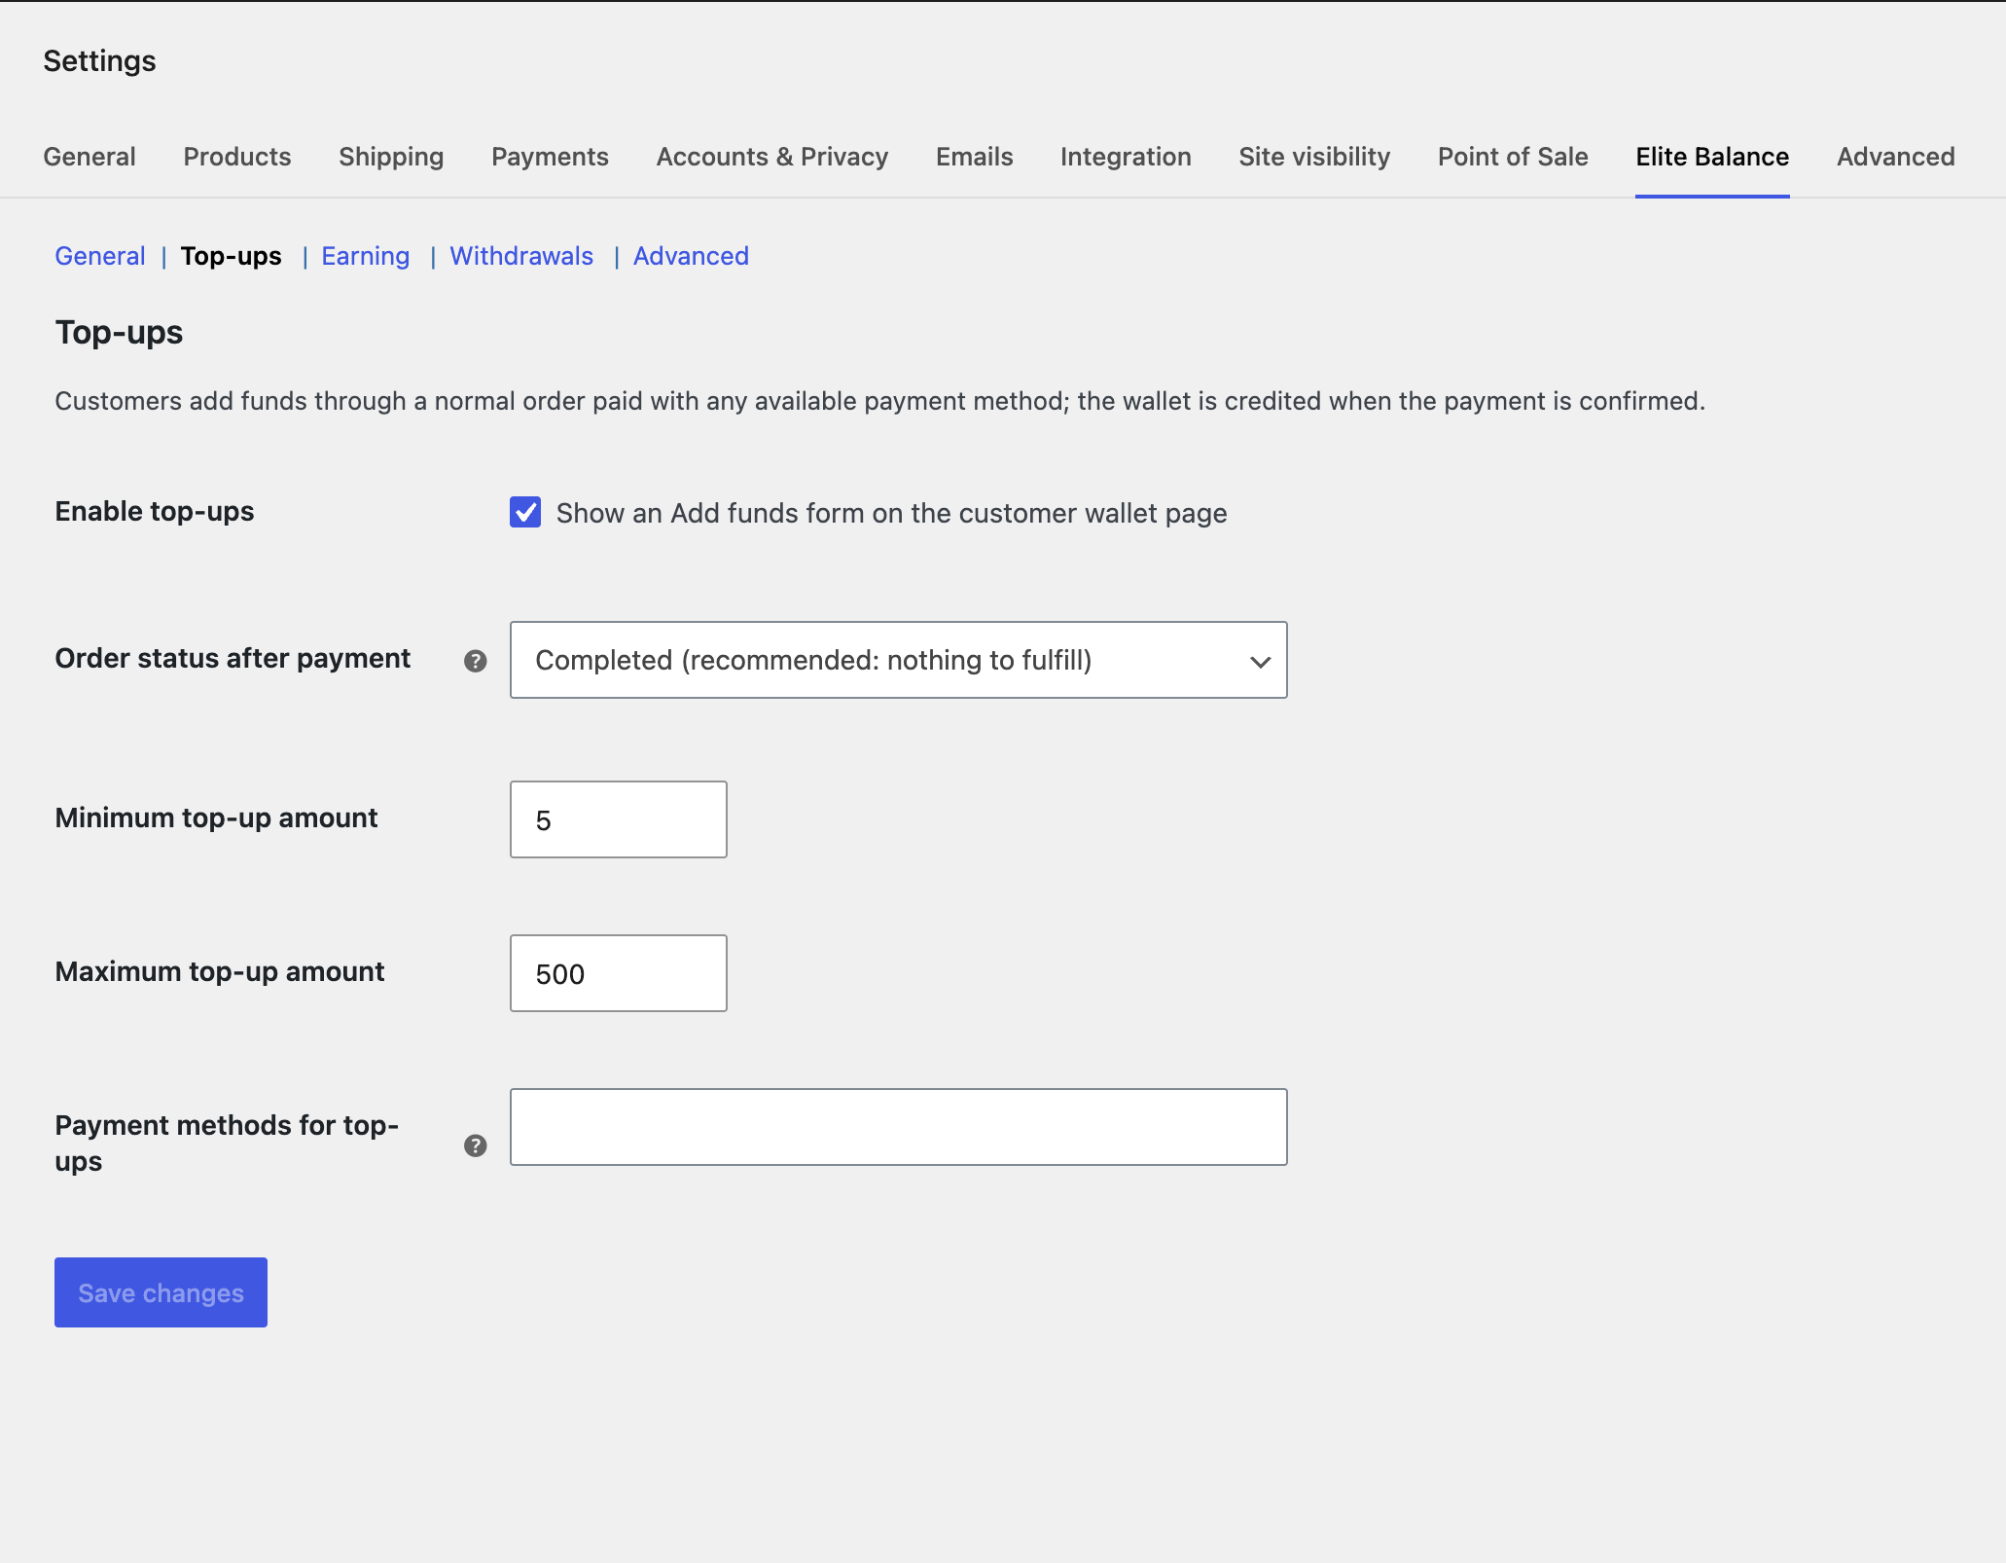Uncheck the Enable top-ups checkbox
Screen dimensions: 2006x1563
click(x=525, y=512)
